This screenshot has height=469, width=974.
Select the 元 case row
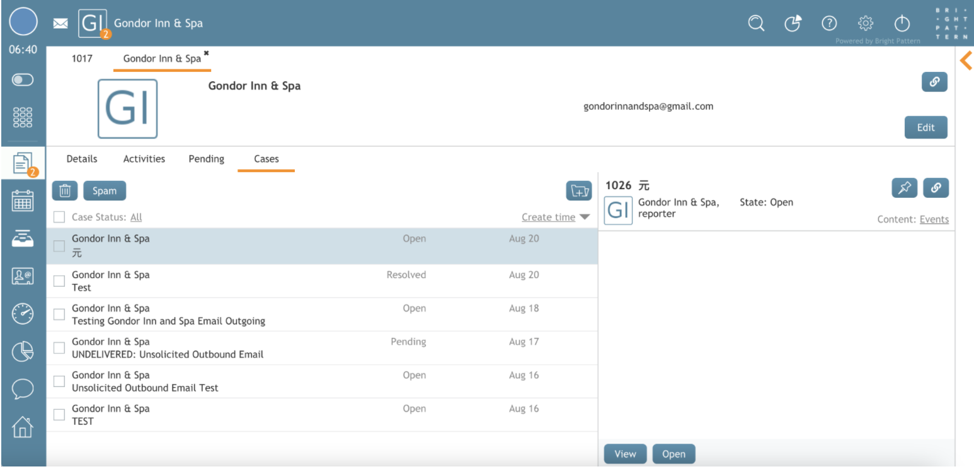pos(322,246)
